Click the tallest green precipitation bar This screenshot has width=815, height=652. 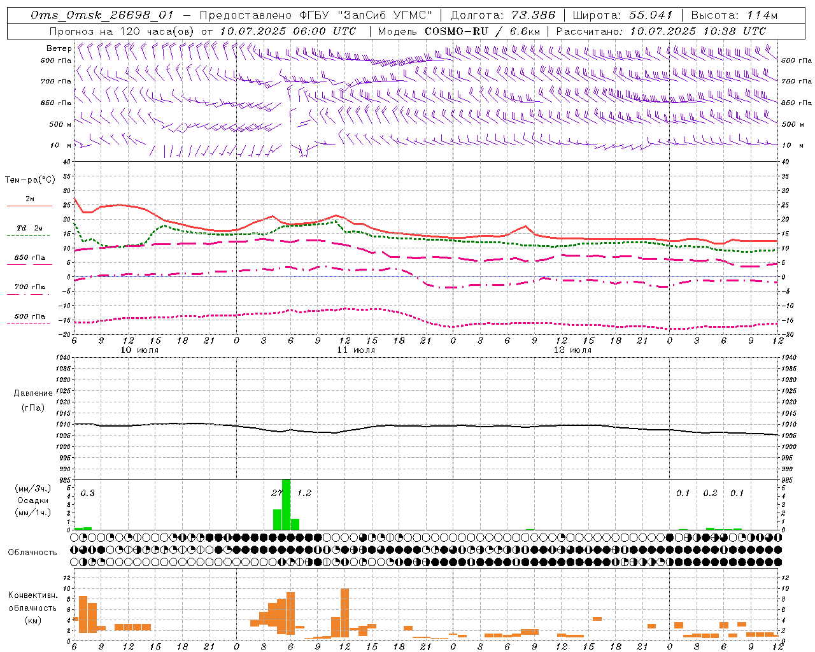point(286,504)
